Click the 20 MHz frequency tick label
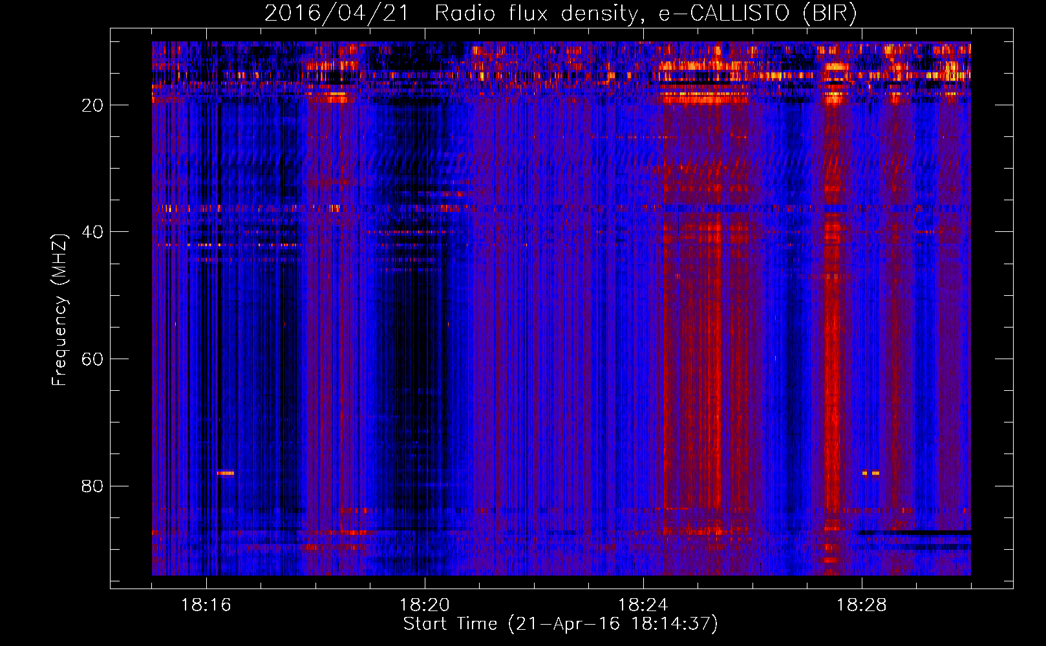Viewport: 1046px width, 646px height. coord(92,105)
